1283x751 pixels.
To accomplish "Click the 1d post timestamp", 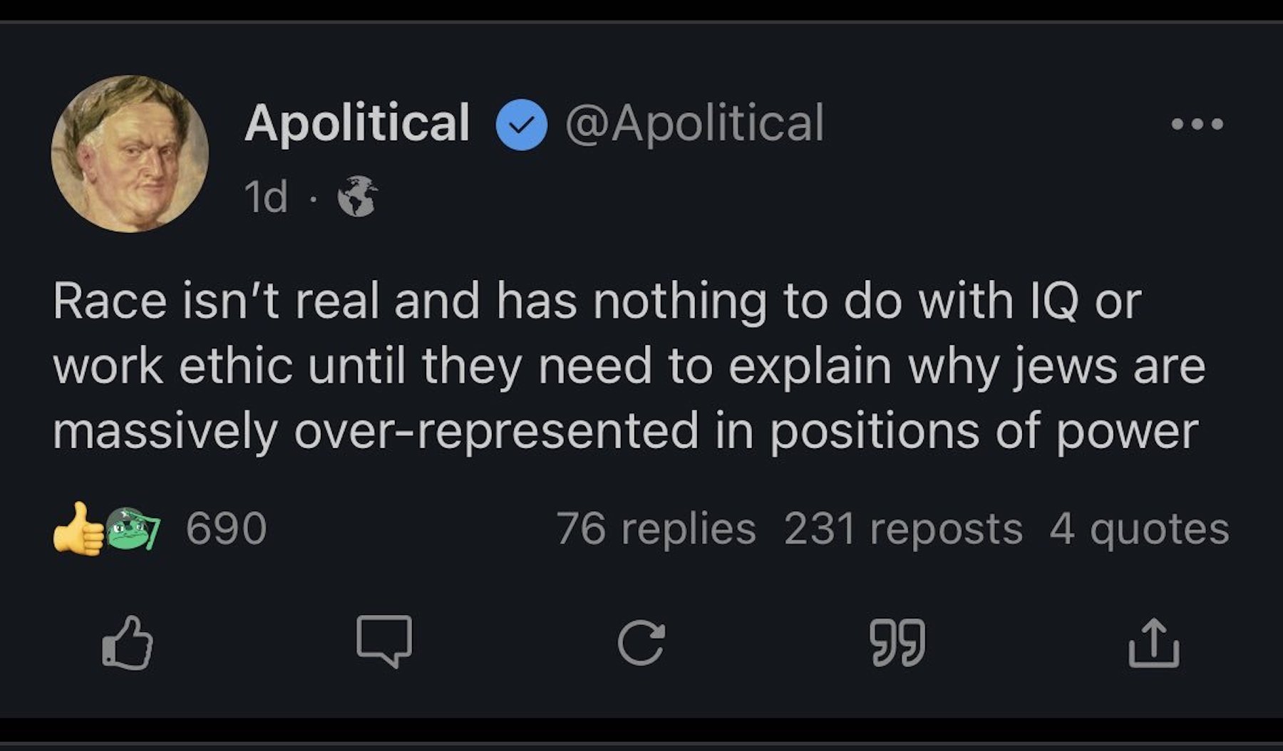I will tap(266, 197).
